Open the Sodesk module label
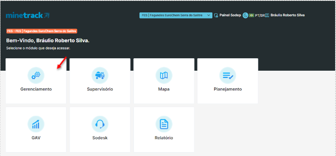 click(100, 138)
